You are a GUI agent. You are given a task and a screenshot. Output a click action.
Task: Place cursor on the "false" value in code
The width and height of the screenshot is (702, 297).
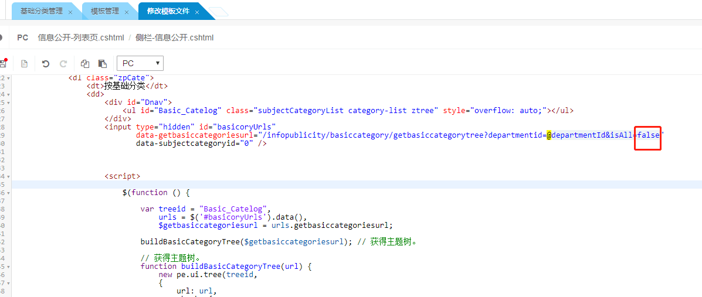coord(649,135)
